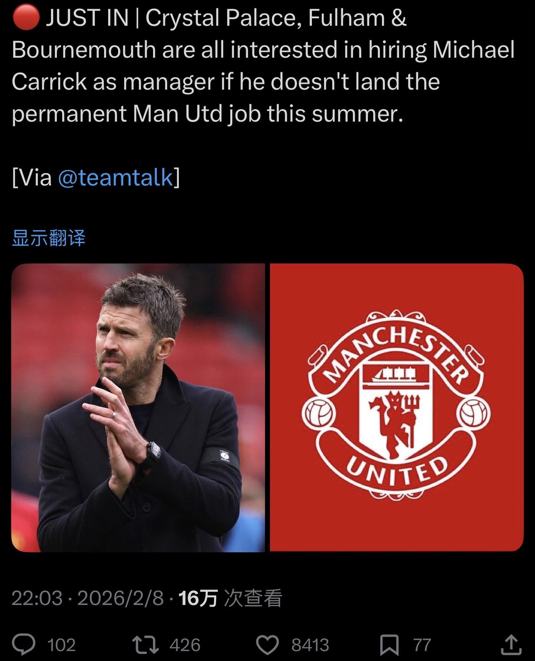
Task: Tap the red circle JUST IN emoji
Action: [25, 18]
